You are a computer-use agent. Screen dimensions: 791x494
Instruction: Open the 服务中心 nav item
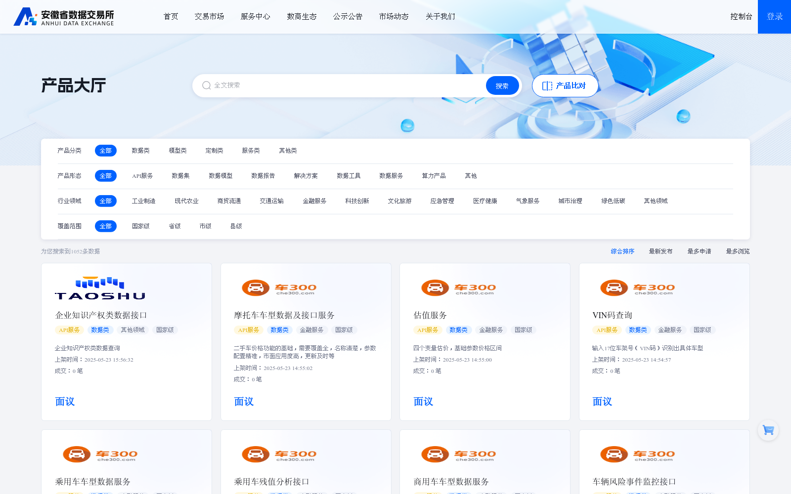255,17
